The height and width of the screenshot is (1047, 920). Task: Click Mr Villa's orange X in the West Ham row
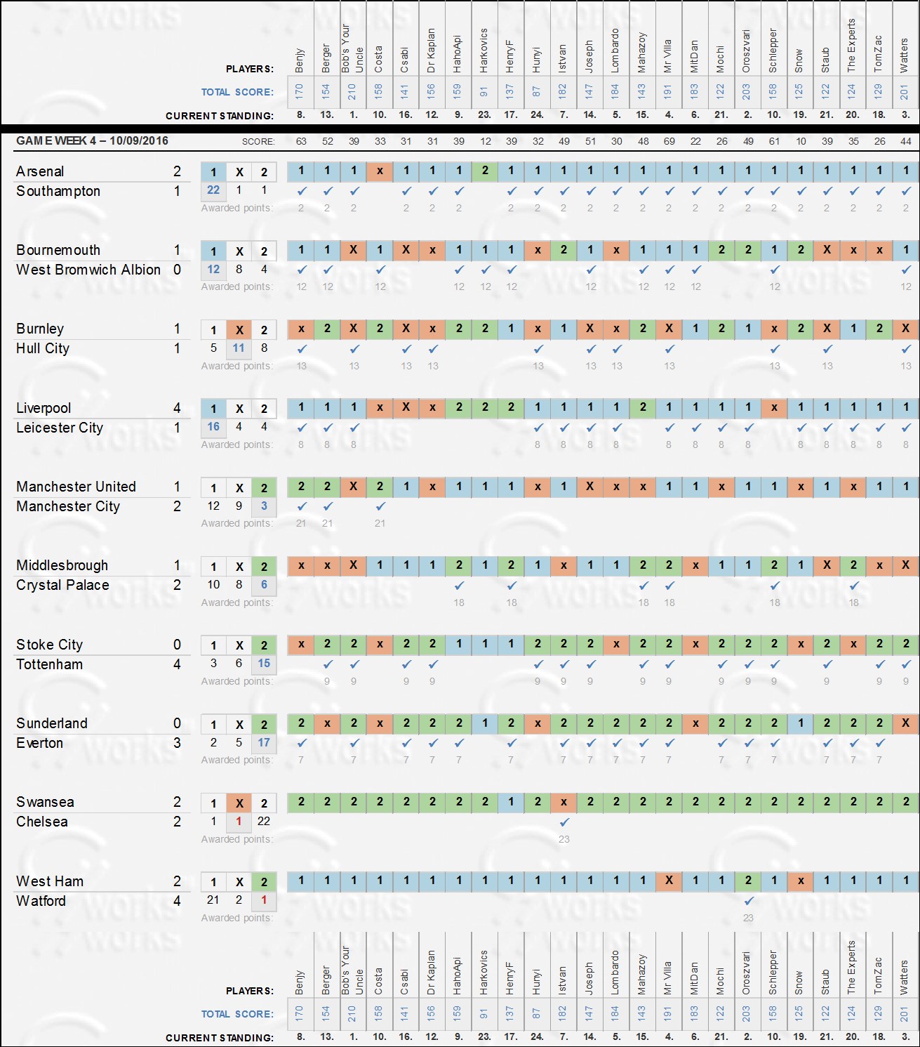[x=669, y=880]
